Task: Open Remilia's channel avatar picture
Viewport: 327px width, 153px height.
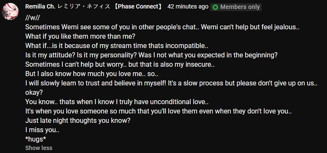Action: click(11, 11)
